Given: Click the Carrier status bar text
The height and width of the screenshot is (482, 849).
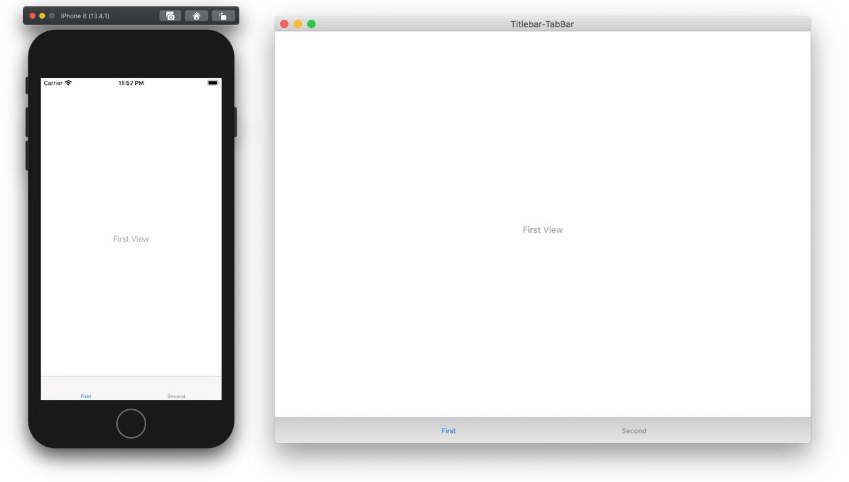Looking at the screenshot, I should point(53,83).
